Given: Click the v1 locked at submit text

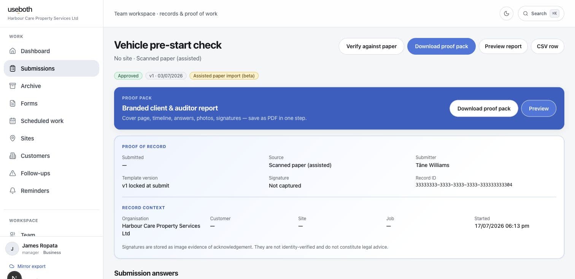Looking at the screenshot, I should click(146, 186).
